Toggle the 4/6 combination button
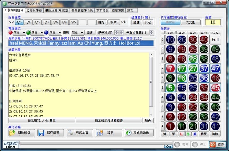Viewport: 229px width, 151px height. (19, 22)
